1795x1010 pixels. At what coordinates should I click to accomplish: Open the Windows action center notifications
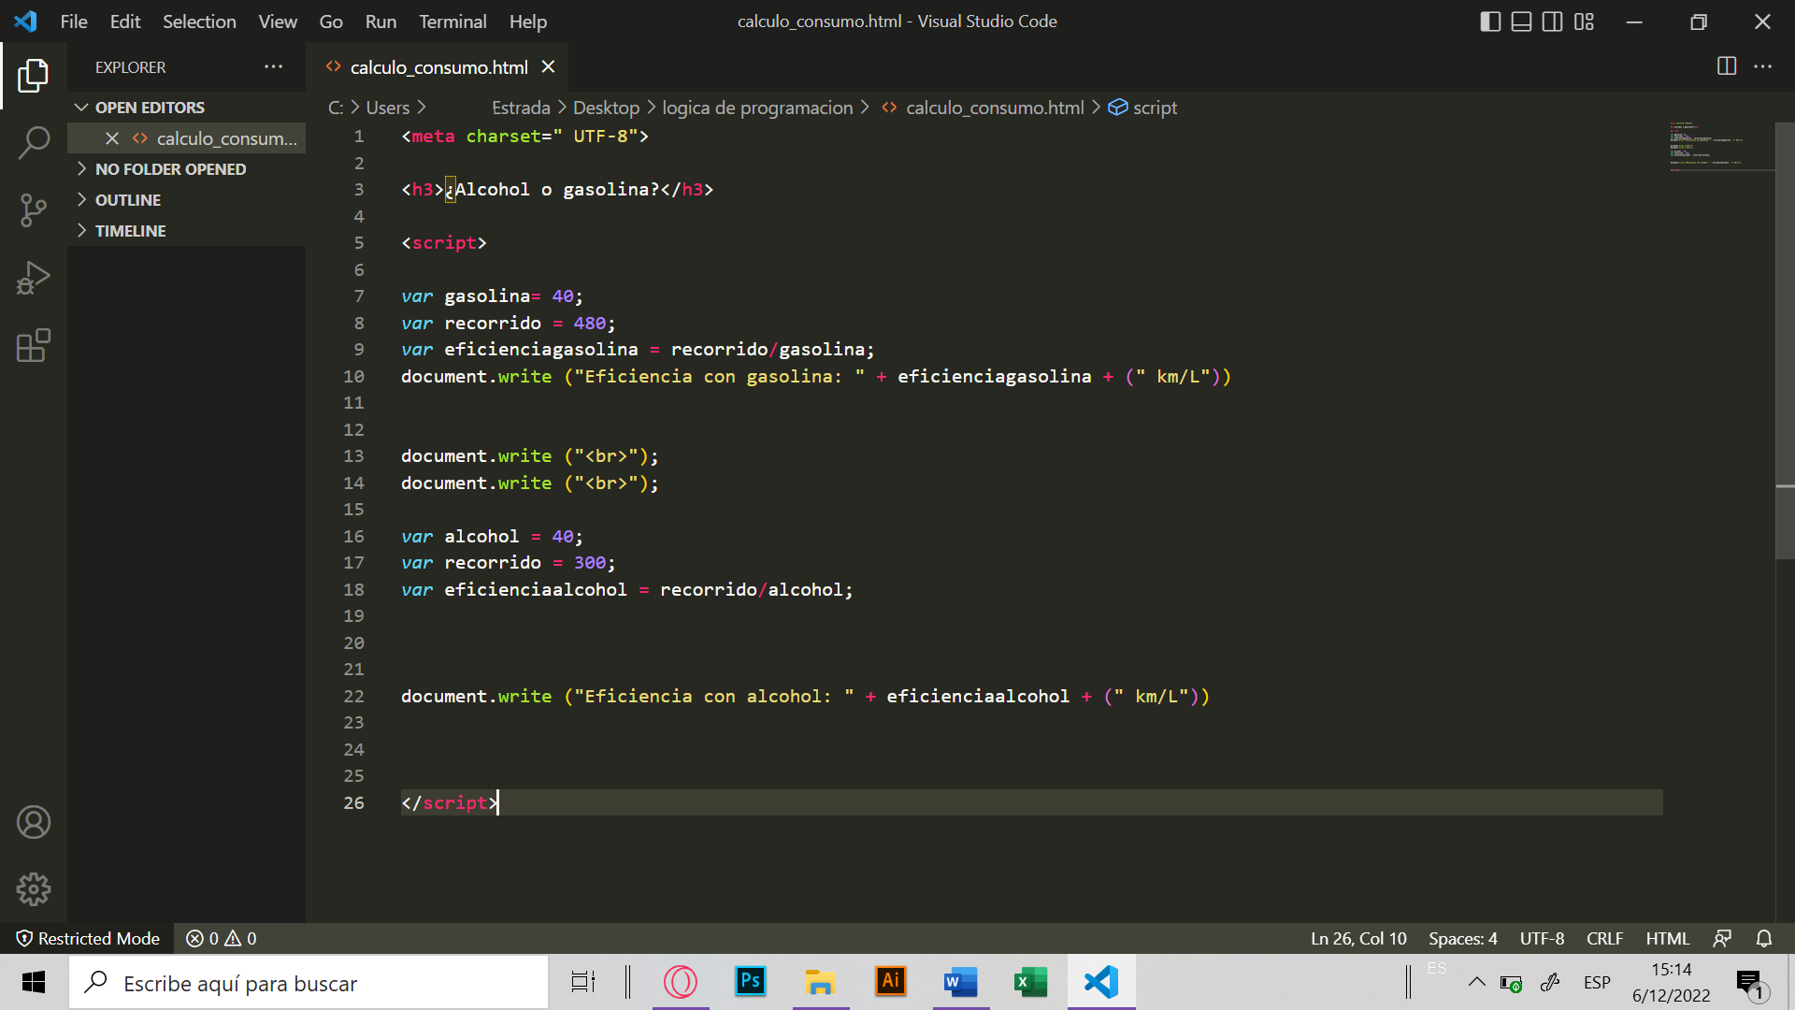tap(1751, 984)
